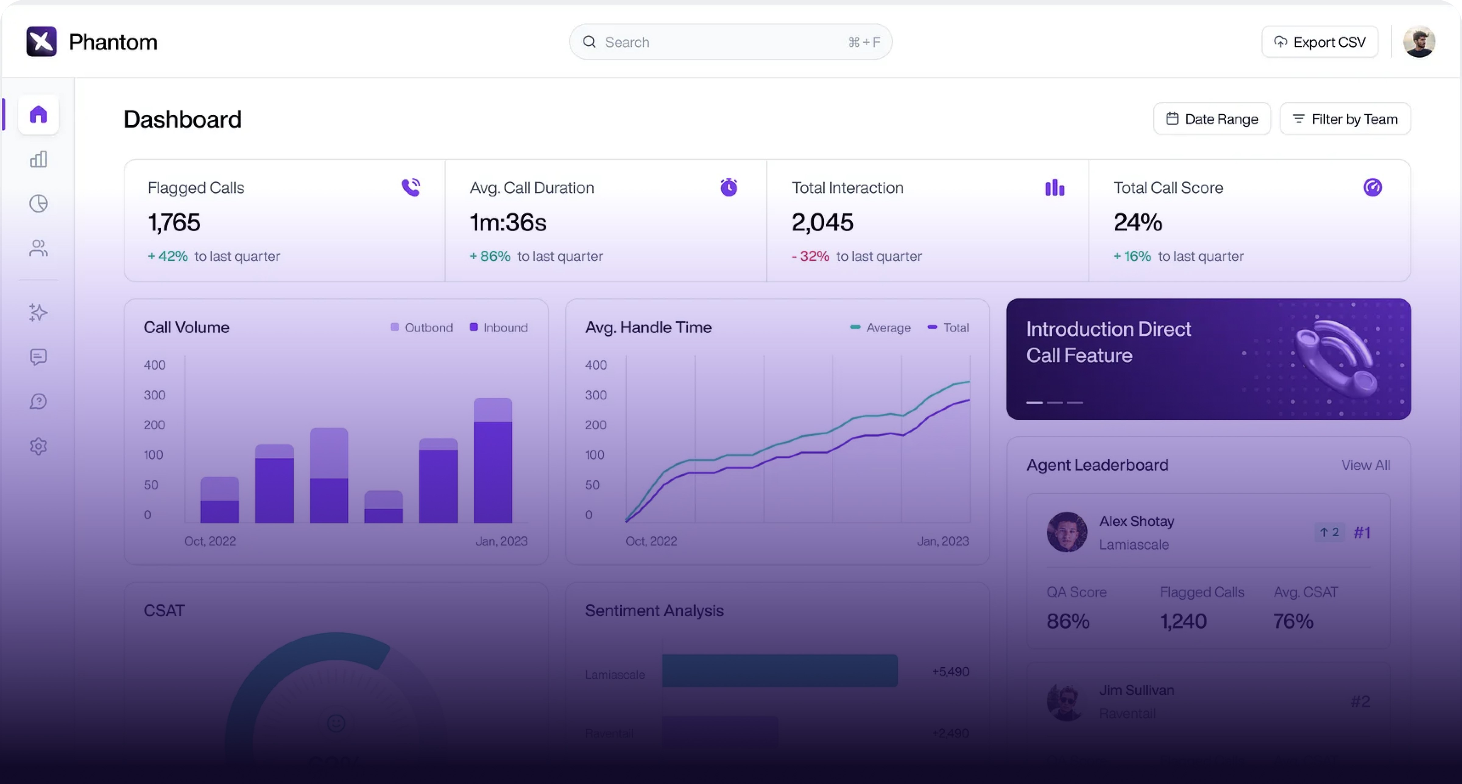
Task: Click the up 2 rank change badge
Action: click(x=1330, y=532)
